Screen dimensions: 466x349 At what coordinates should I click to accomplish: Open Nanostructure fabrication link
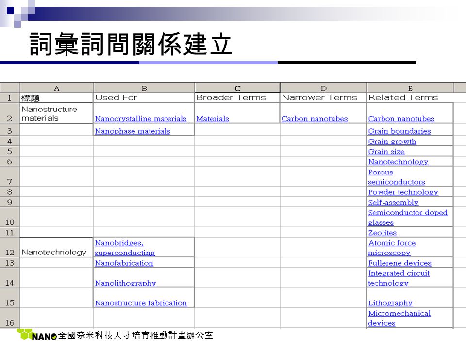click(141, 303)
